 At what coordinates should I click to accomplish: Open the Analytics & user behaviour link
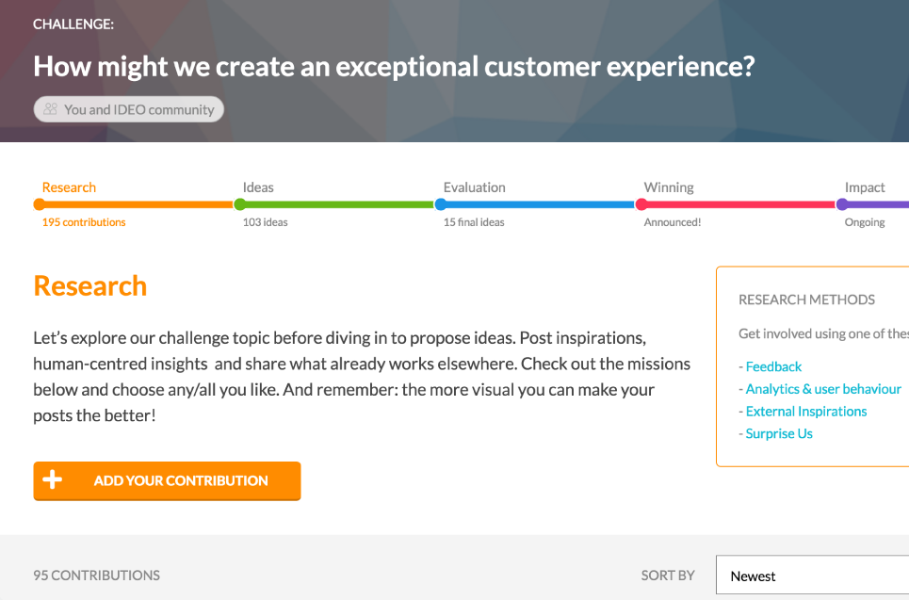(823, 388)
